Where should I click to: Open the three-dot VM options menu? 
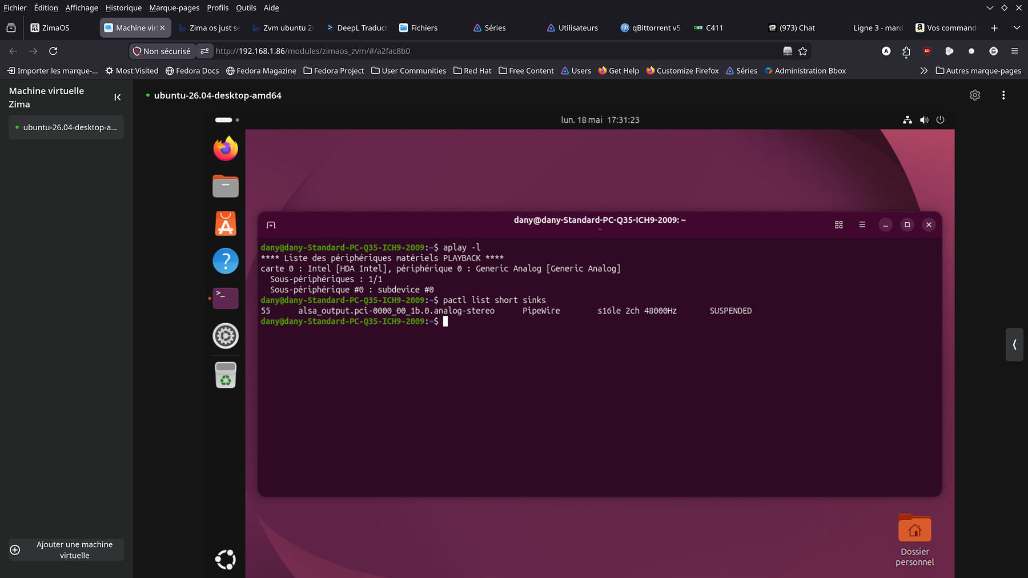pyautogui.click(x=1003, y=95)
